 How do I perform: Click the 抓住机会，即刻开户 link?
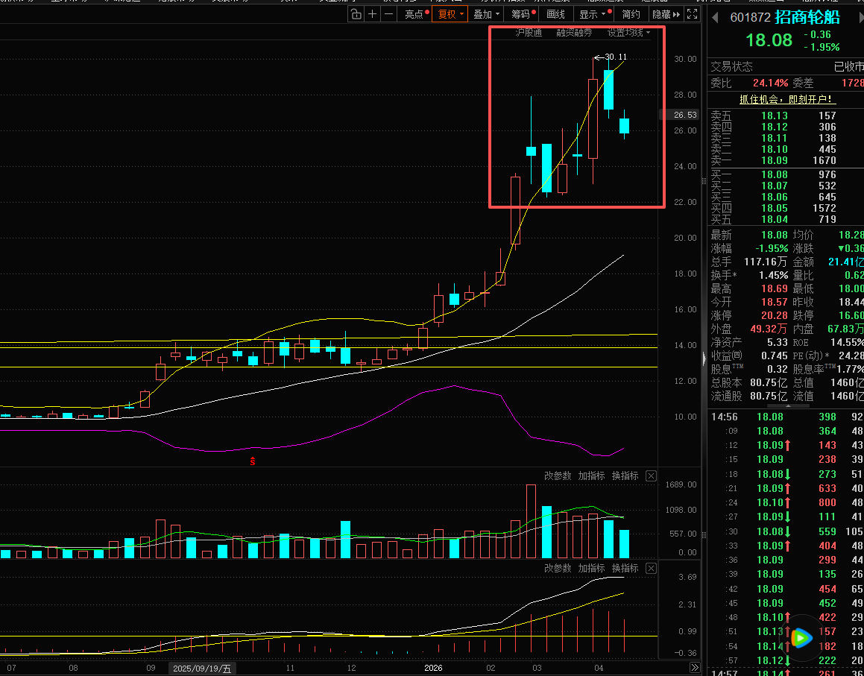(786, 99)
